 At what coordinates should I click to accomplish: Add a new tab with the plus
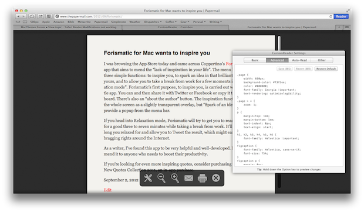tap(339, 28)
